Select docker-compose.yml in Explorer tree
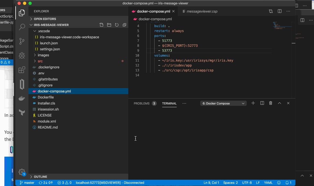Image resolution: width=314 pixels, height=186 pixels. point(78,91)
